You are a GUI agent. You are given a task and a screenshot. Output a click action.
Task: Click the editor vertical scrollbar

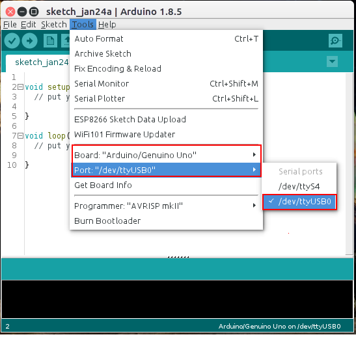[x=349, y=163]
